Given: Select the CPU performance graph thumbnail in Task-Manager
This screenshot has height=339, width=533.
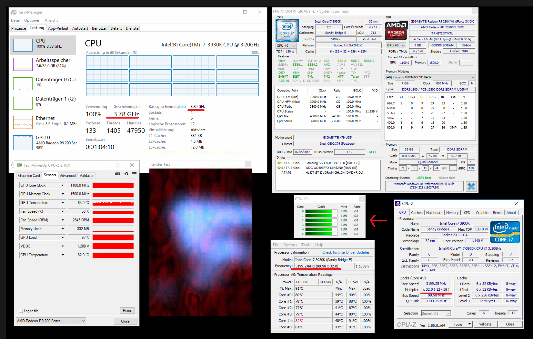Looking at the screenshot, I should pos(23,45).
